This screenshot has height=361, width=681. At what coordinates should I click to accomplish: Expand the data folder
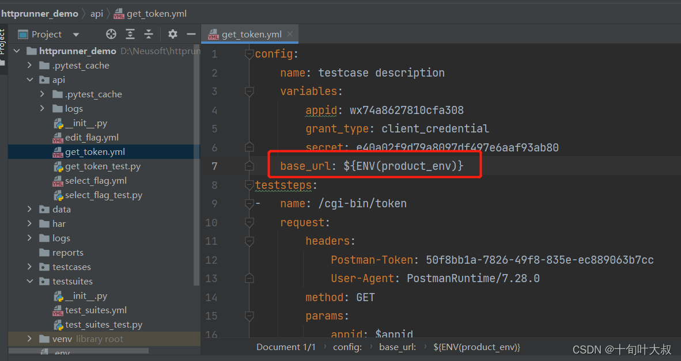pyautogui.click(x=29, y=209)
